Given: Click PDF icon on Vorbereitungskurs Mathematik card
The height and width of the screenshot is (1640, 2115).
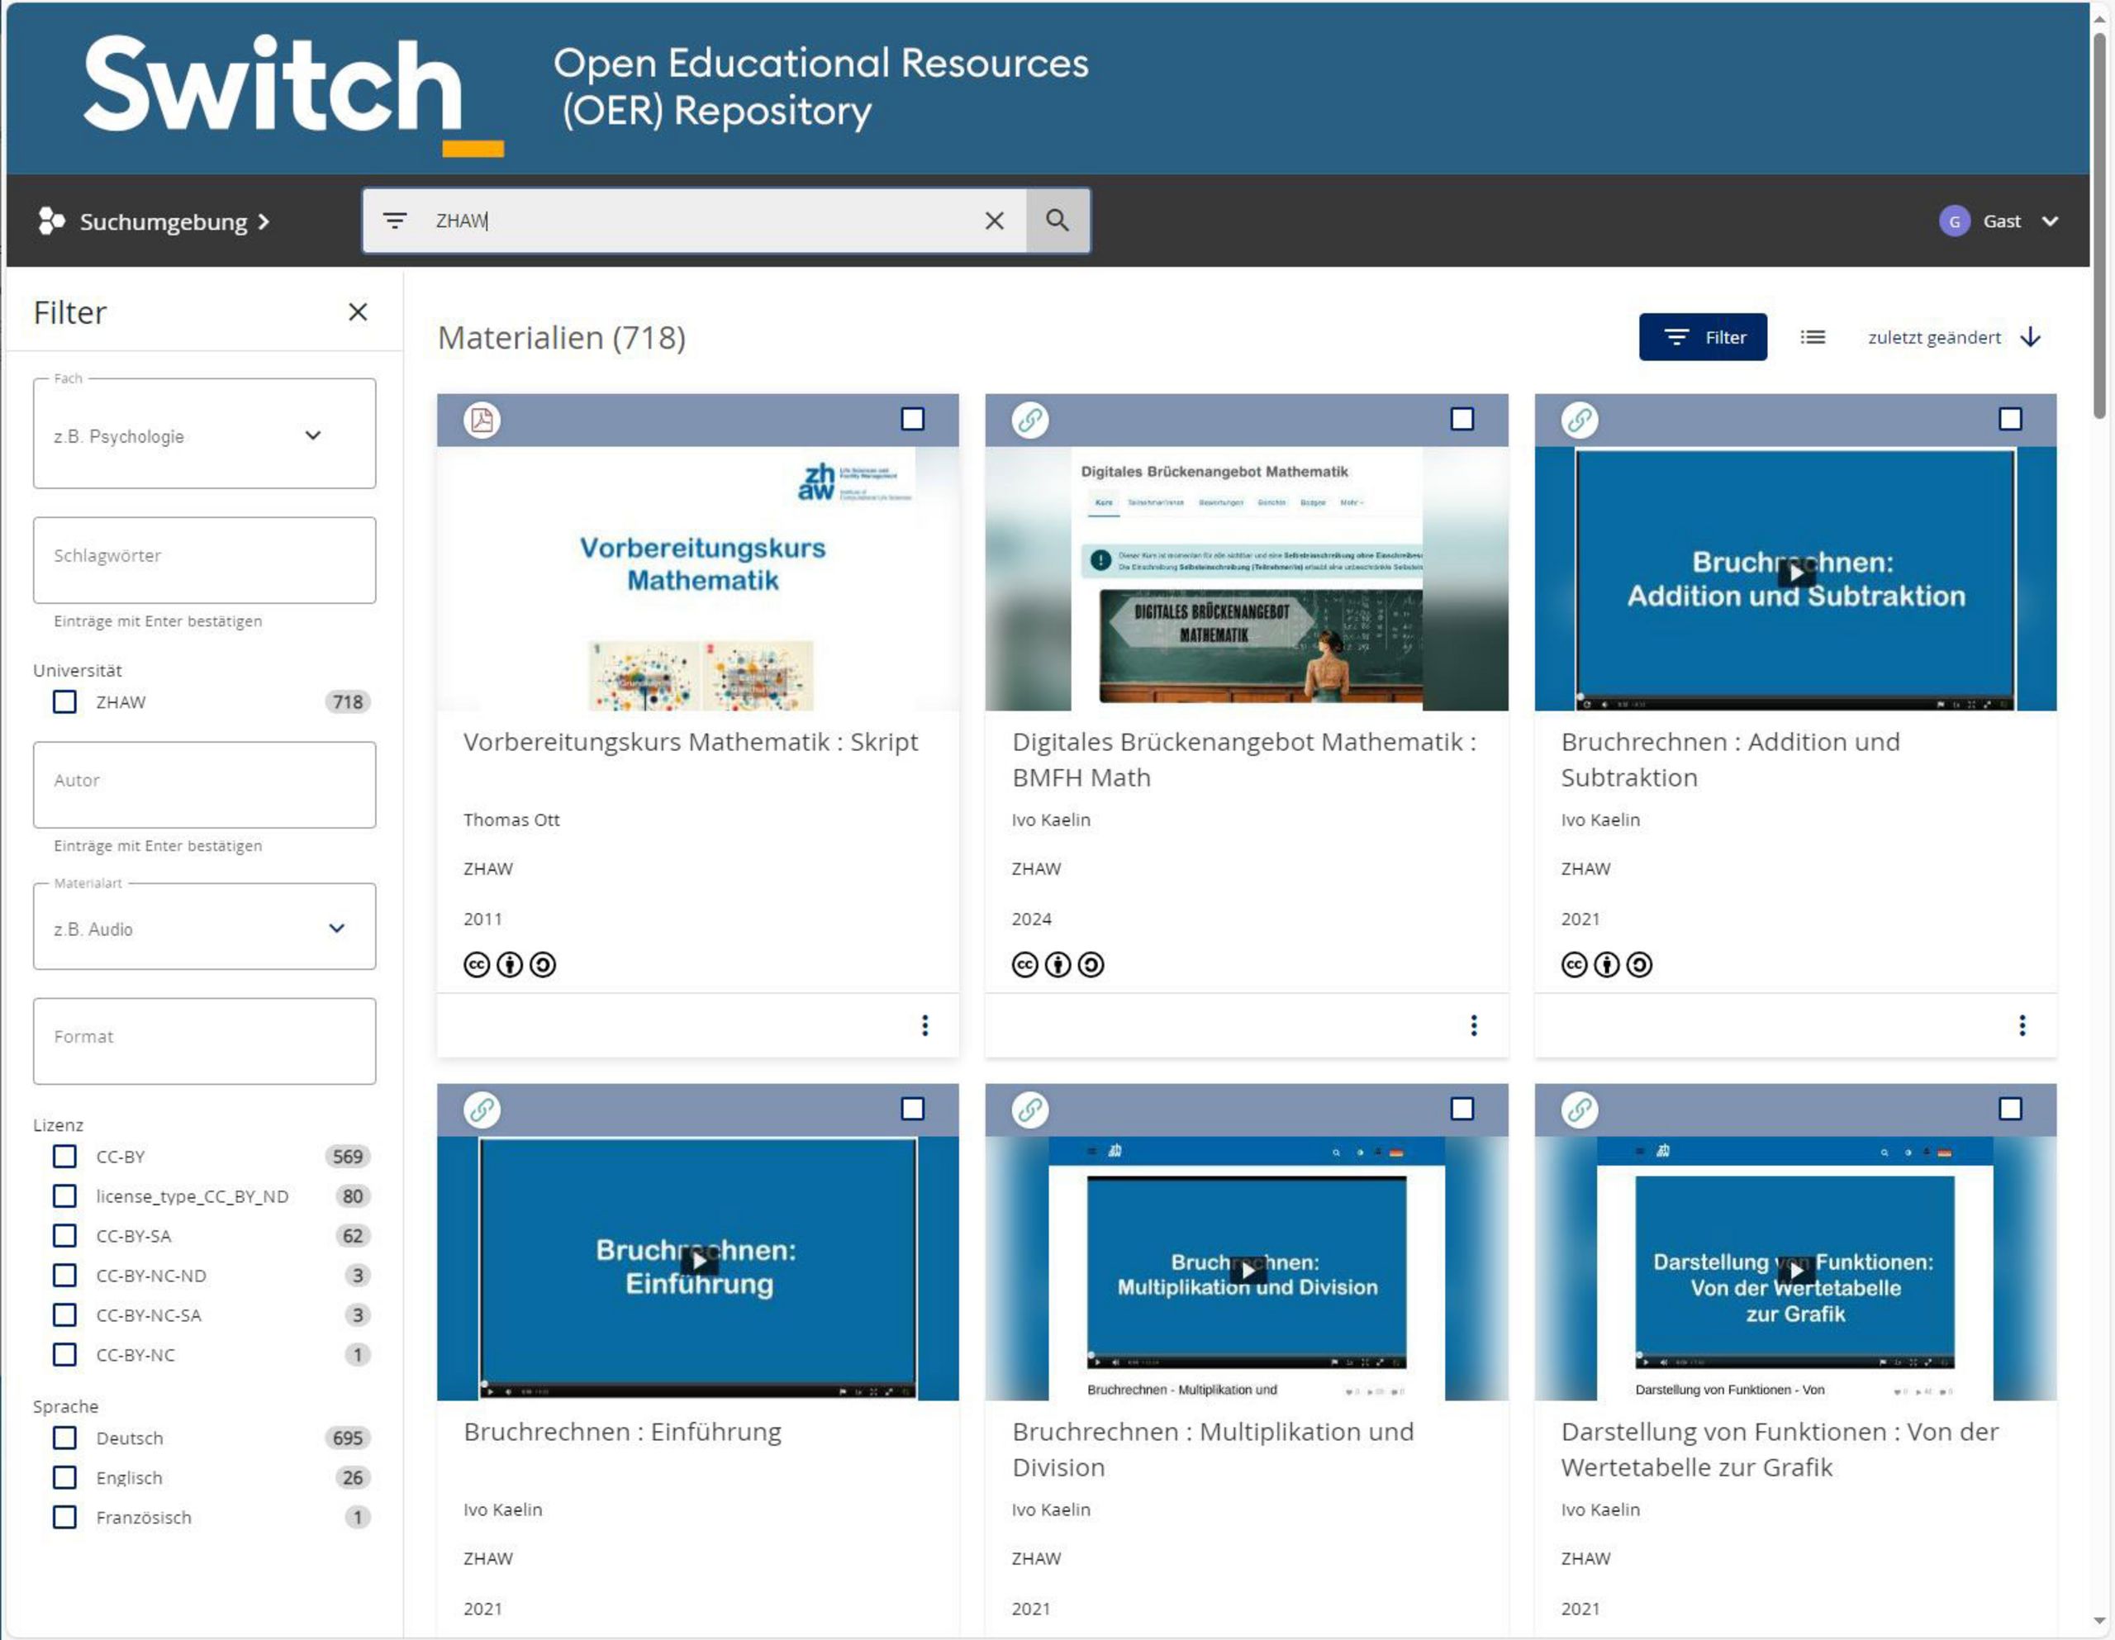Looking at the screenshot, I should 482,421.
